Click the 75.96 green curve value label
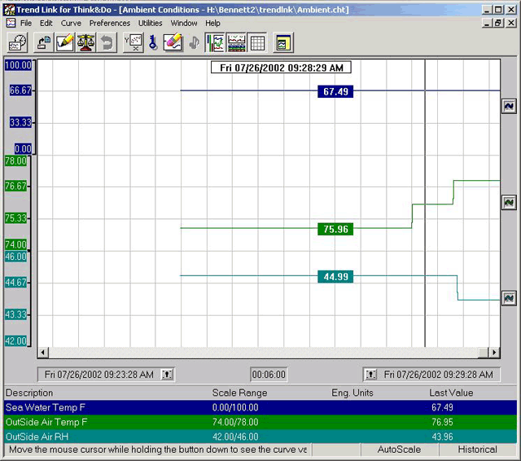The height and width of the screenshot is (461, 521). point(335,229)
